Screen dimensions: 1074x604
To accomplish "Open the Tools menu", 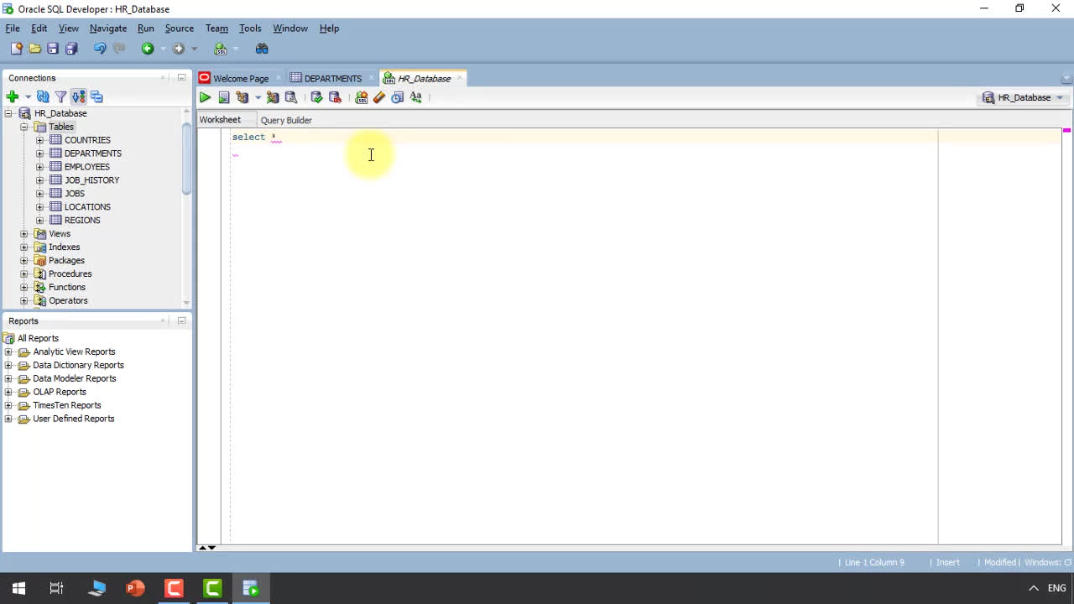I will click(250, 29).
